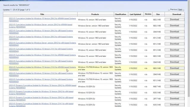The width and height of the screenshot is (190, 107).
Task: Click Products cell for Windows Server 20H2 x64 row
Action: point(94,44)
